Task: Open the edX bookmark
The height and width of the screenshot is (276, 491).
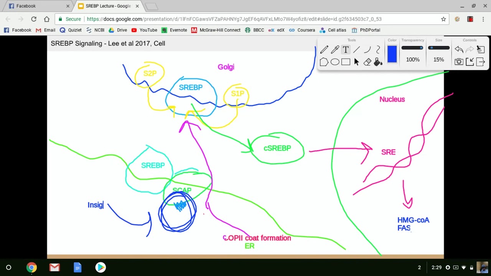Action: click(x=277, y=30)
